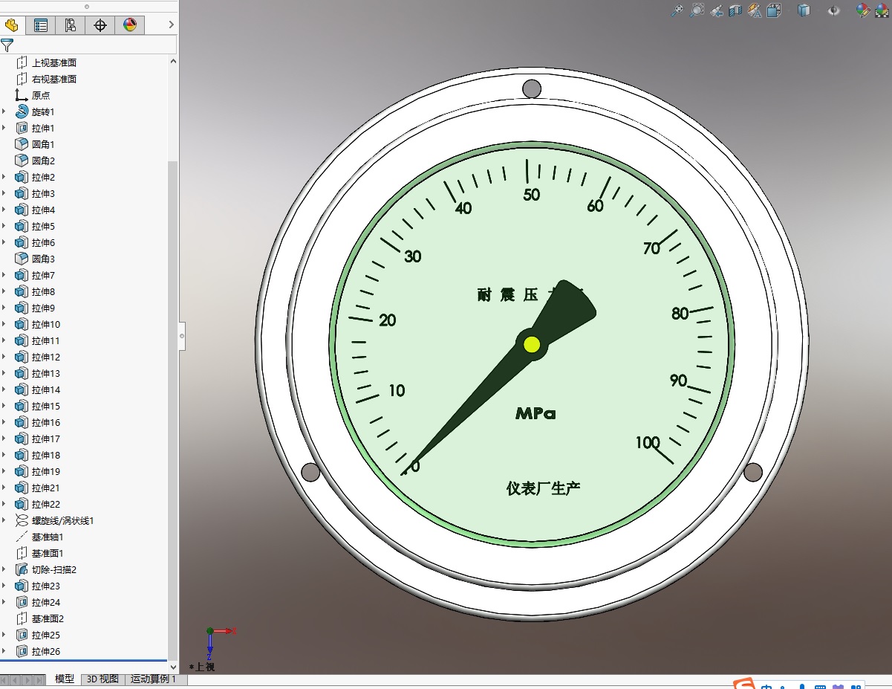Open the DimXpertManager crosshair tab
Image resolution: width=892 pixels, height=689 pixels.
coord(100,25)
